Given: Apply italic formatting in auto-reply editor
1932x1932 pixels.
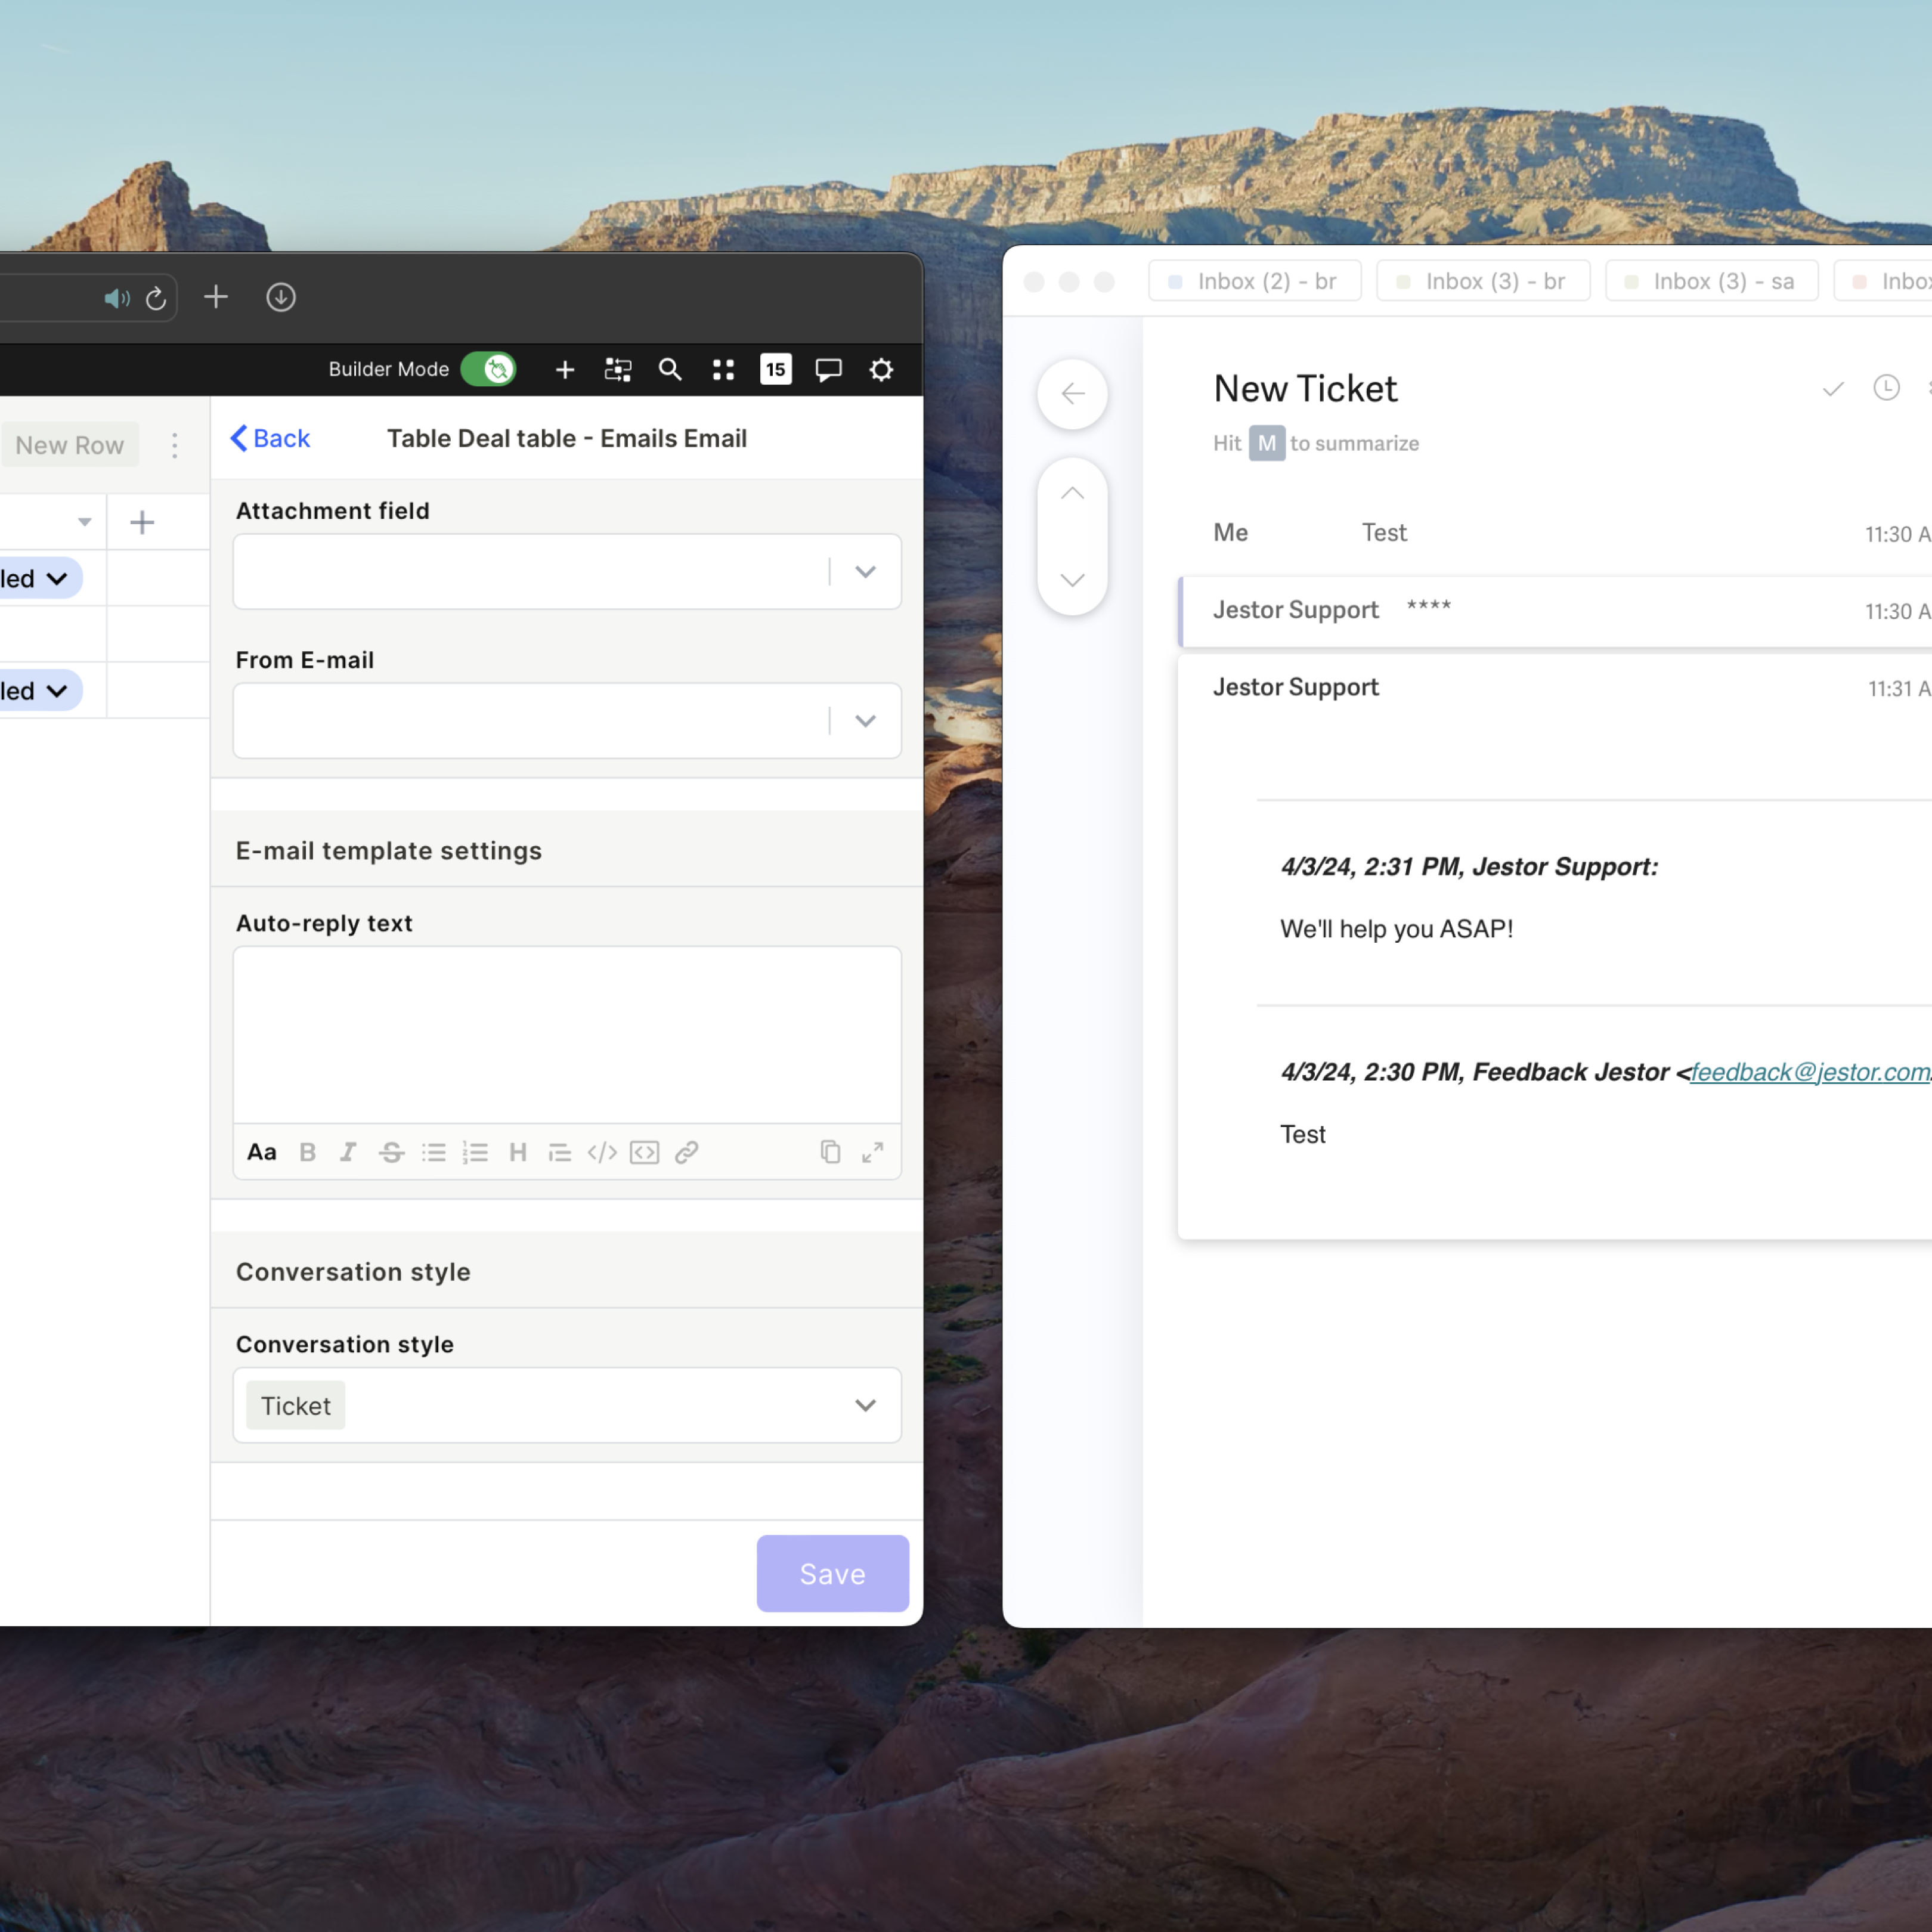Looking at the screenshot, I should click(348, 1152).
